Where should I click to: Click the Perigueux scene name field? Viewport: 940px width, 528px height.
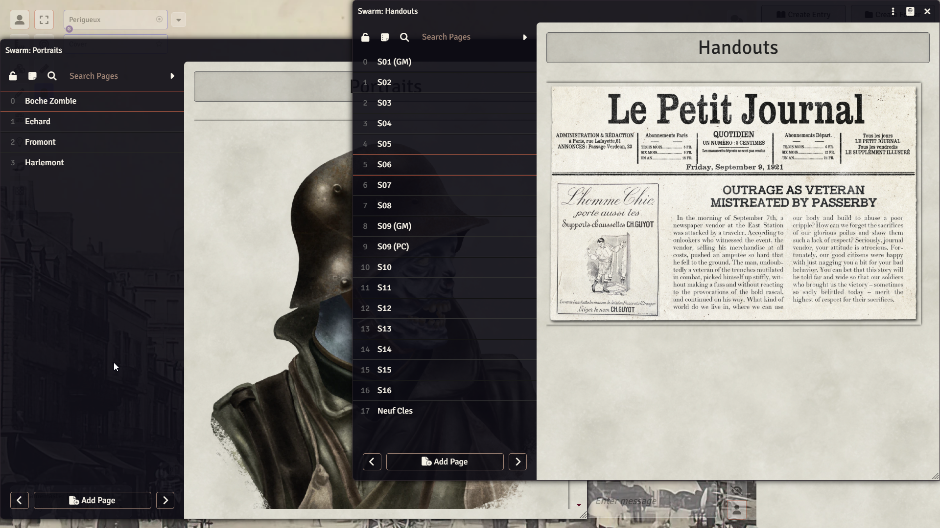click(116, 20)
